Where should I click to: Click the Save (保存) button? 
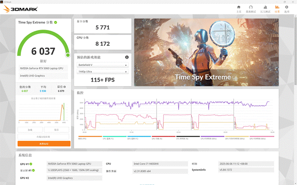(x=57, y=130)
